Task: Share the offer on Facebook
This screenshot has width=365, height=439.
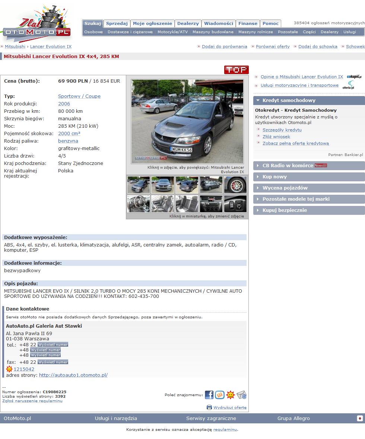Action: pyautogui.click(x=209, y=395)
